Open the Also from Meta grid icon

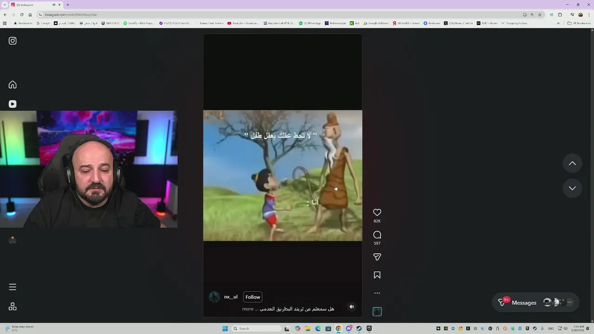coord(13,307)
